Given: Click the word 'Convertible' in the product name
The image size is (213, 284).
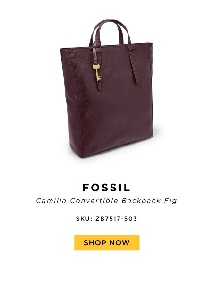Looking at the screenshot, I should pyautogui.click(x=94, y=201).
